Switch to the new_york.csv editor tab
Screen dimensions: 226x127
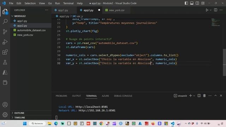pyautogui.click(x=117, y=10)
